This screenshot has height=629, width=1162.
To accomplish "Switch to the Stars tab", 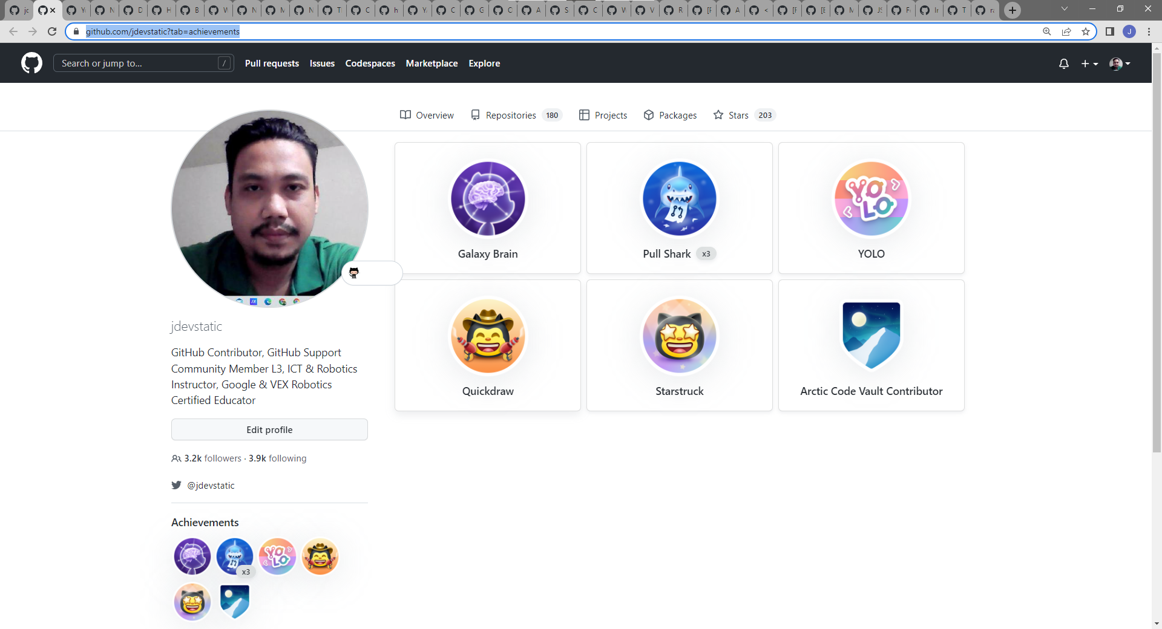I will pos(744,115).
